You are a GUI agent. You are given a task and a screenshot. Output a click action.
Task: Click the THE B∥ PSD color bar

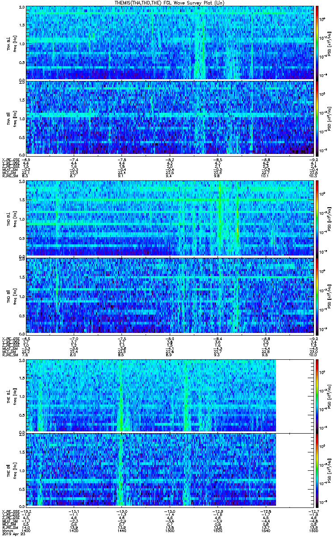[318, 470]
